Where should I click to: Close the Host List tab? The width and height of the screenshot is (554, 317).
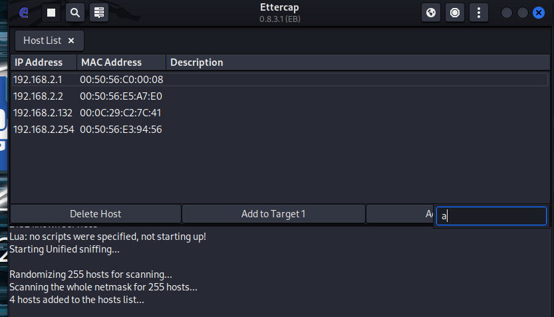click(x=71, y=41)
